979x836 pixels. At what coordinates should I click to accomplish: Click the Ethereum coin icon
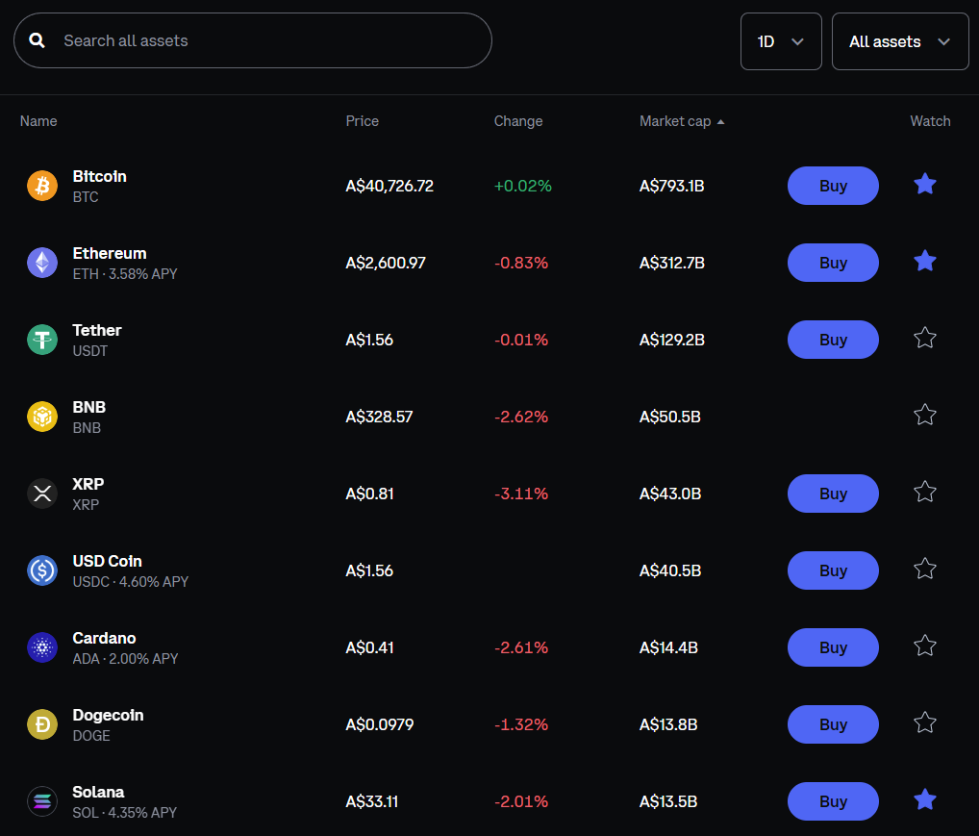(x=42, y=263)
